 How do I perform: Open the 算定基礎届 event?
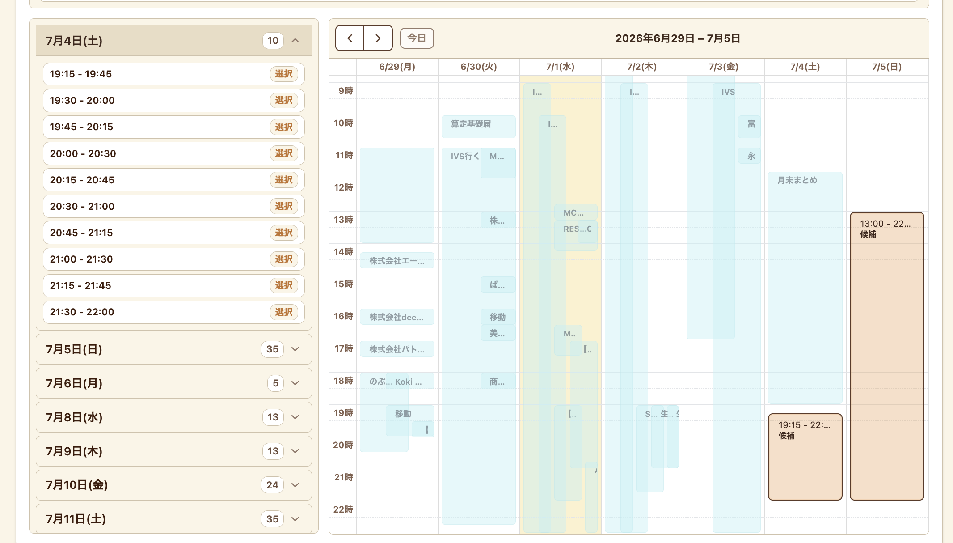(478, 127)
